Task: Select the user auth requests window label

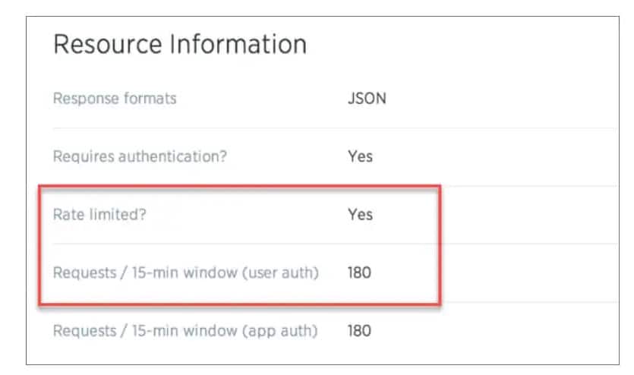Action: tap(185, 272)
